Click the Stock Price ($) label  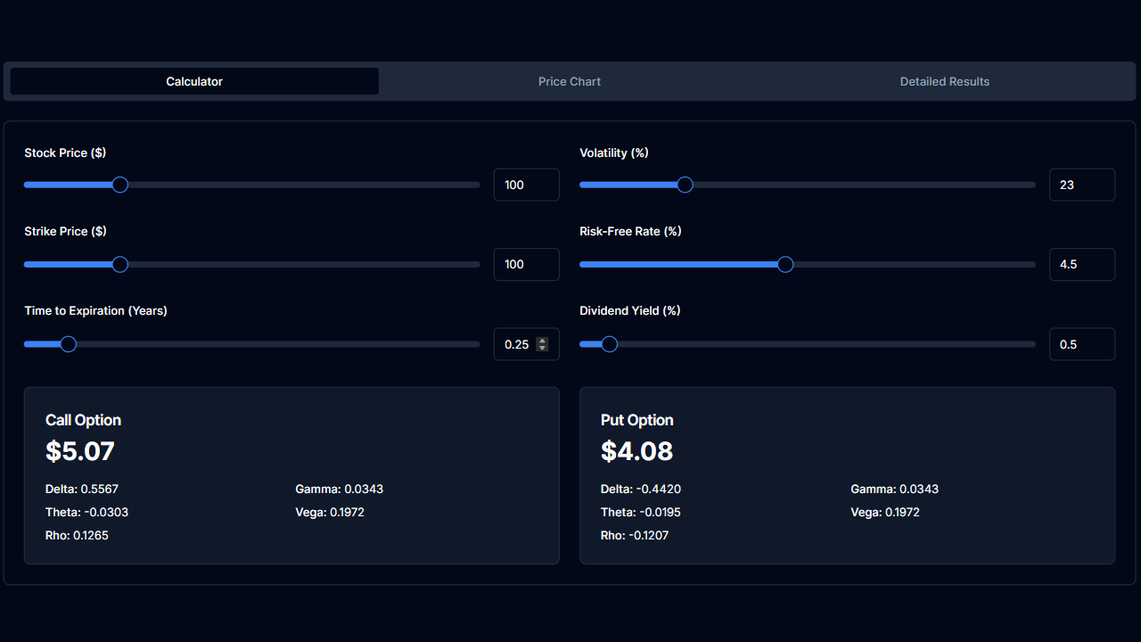(65, 152)
